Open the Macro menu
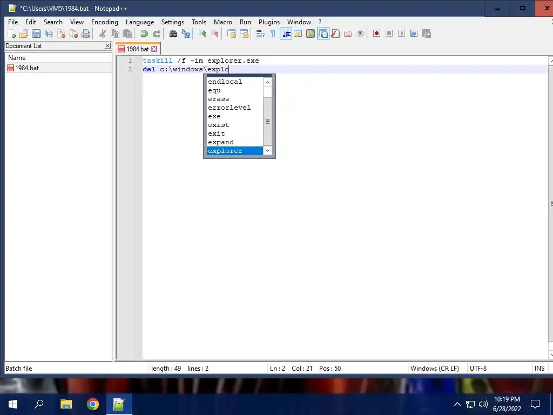The height and width of the screenshot is (415, 553). 223,22
